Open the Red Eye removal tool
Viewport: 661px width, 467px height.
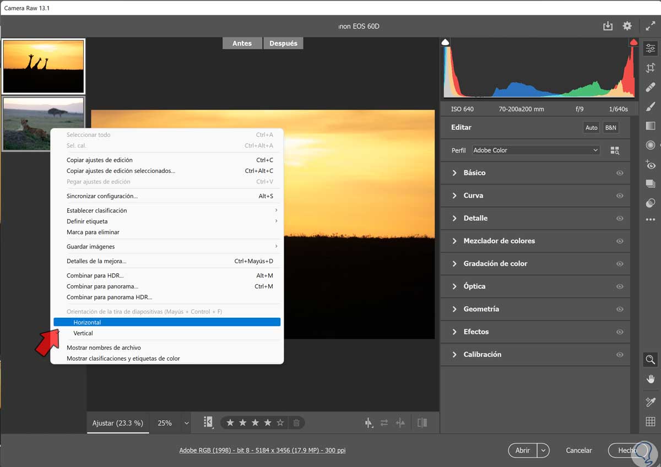click(x=650, y=164)
